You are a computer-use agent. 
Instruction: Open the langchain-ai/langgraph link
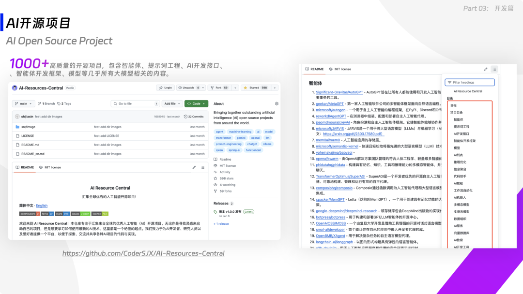(334, 242)
